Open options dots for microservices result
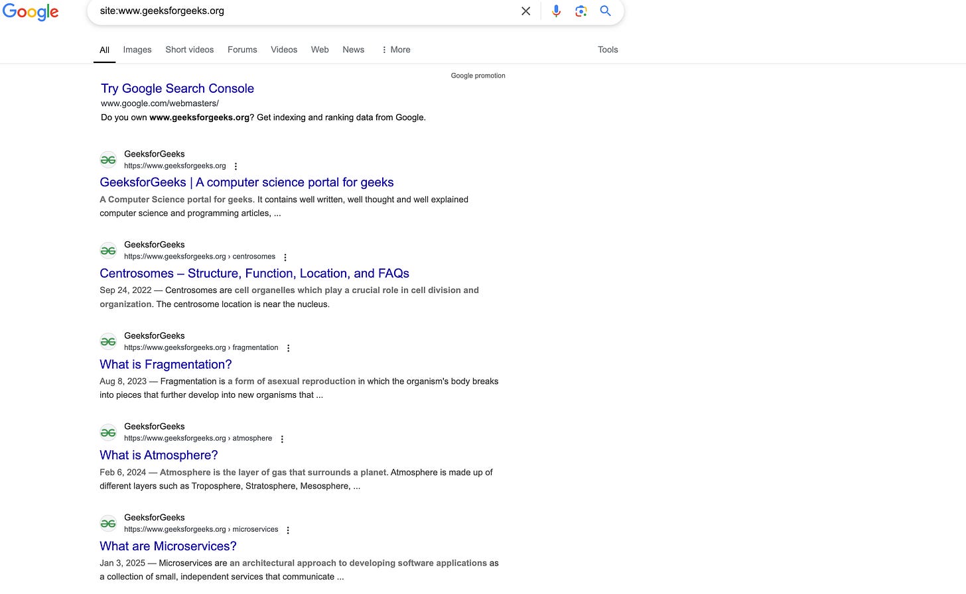The image size is (966, 594). 288,530
